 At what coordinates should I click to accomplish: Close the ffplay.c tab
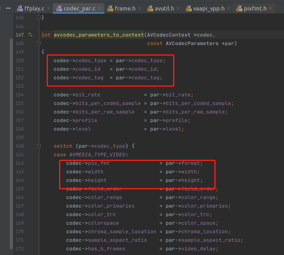pos(49,8)
